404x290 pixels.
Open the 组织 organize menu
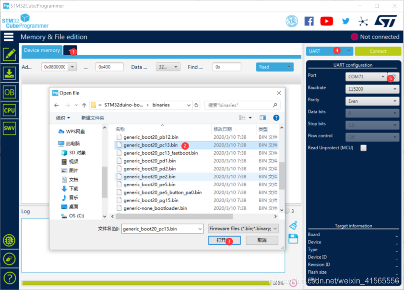(63, 118)
